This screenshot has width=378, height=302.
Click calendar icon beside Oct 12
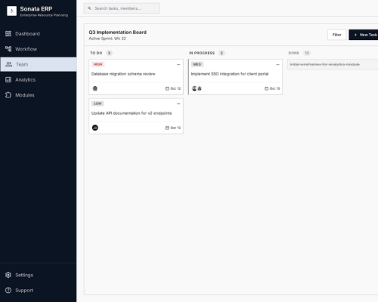click(167, 88)
